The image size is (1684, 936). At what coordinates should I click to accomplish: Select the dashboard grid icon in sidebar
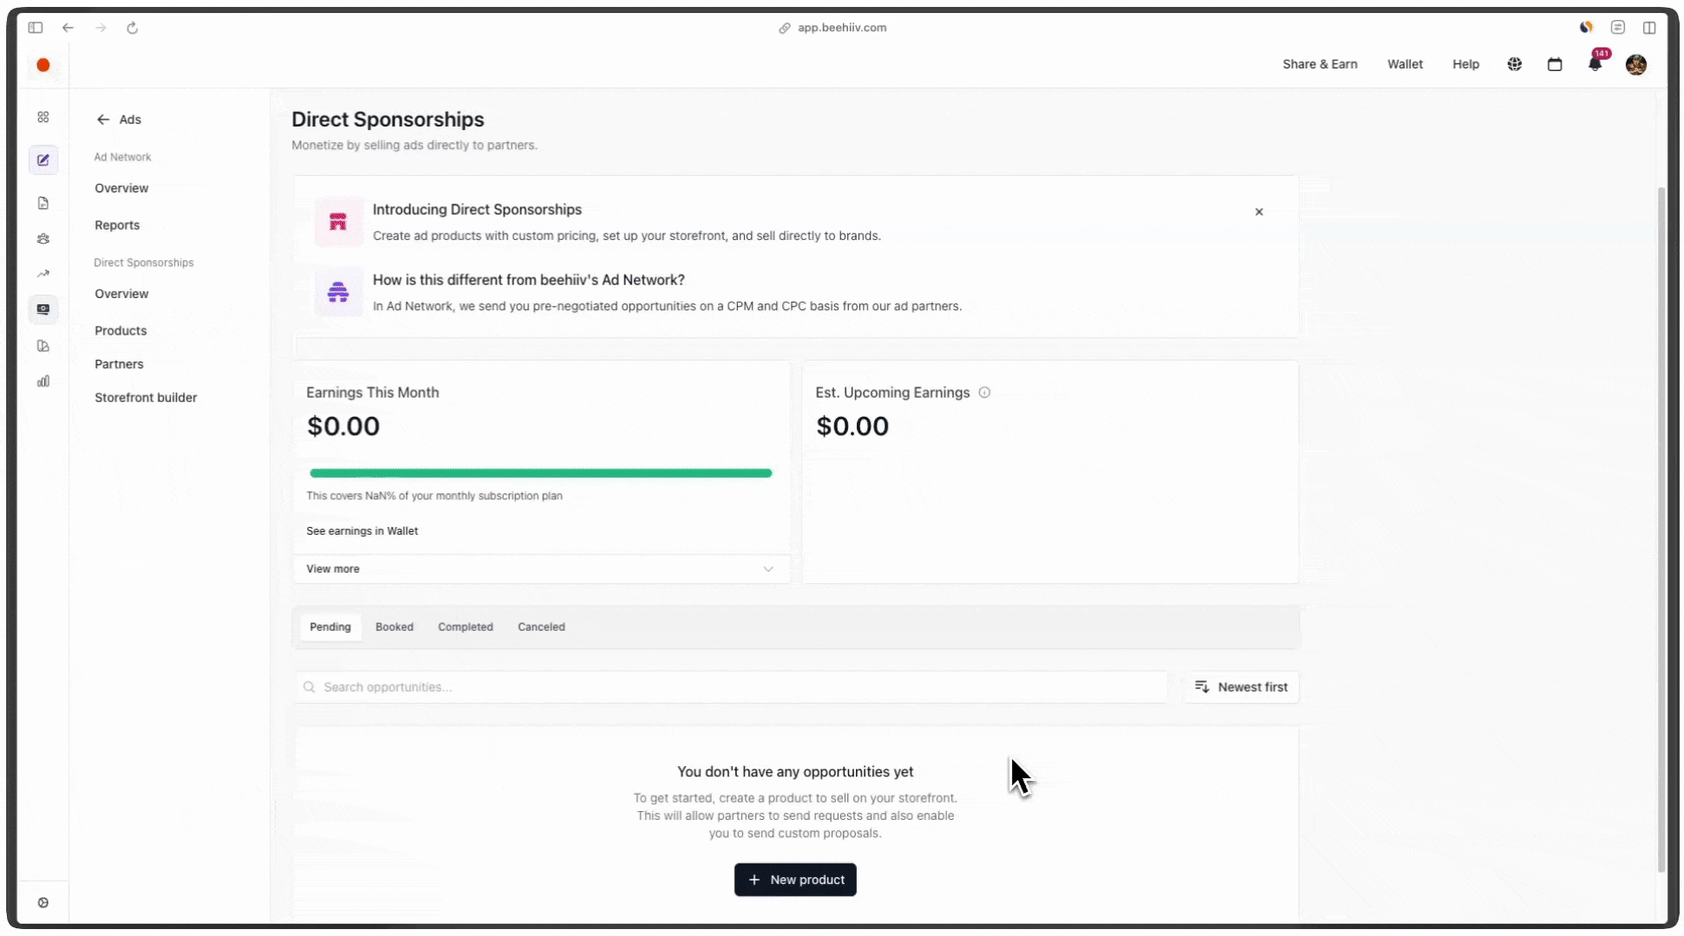[43, 117]
